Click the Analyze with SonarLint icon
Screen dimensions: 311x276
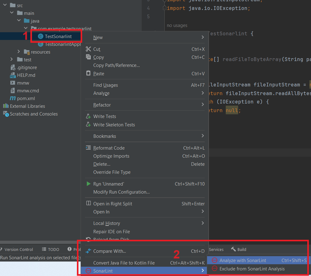214,260
